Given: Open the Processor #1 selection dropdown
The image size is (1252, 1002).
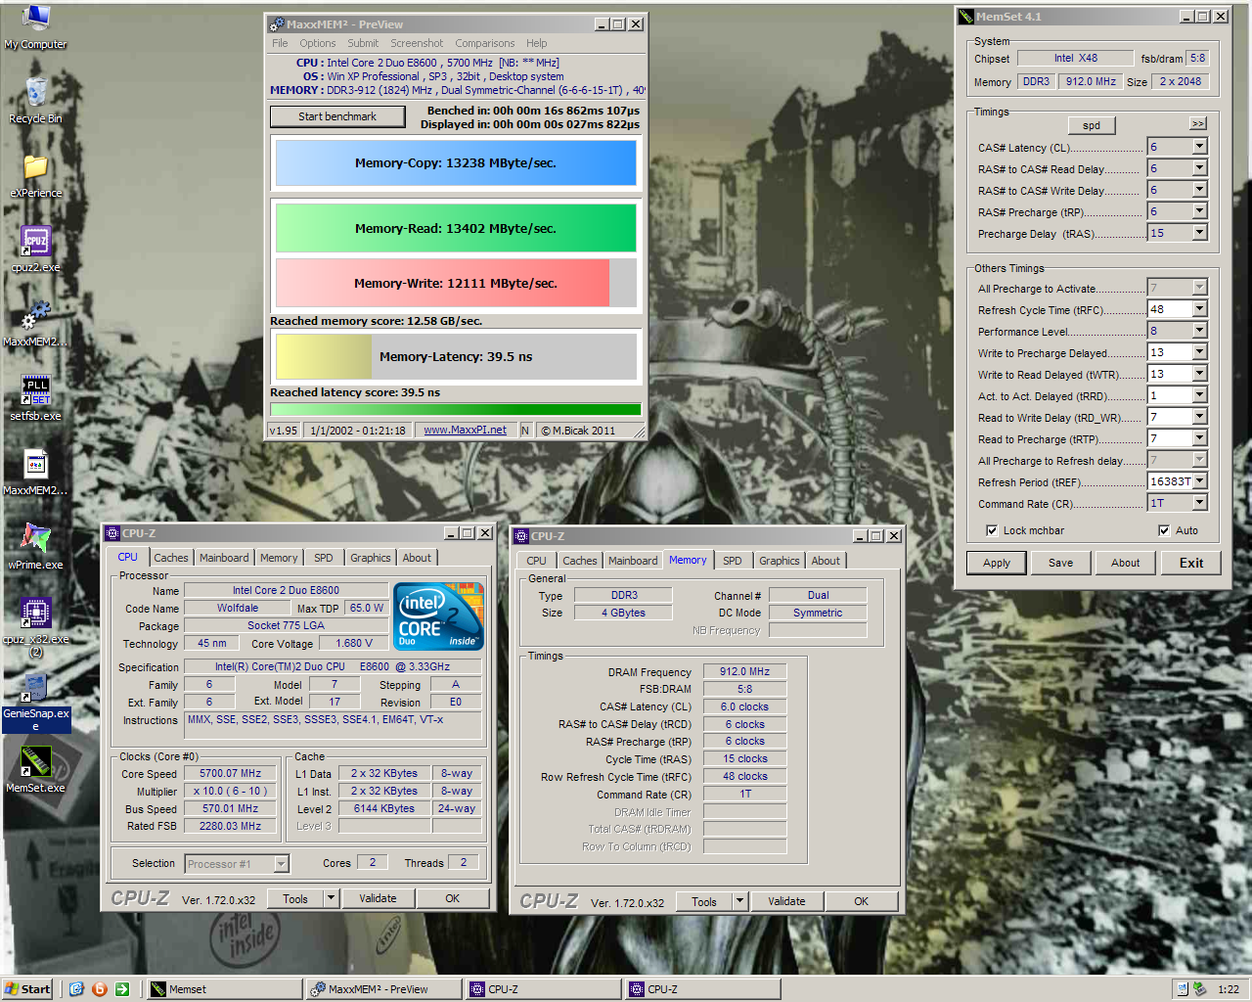Looking at the screenshot, I should [281, 864].
